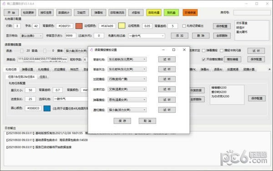Click the orange 环境修复 repair button
The width and height of the screenshot is (273, 171).
190,13
